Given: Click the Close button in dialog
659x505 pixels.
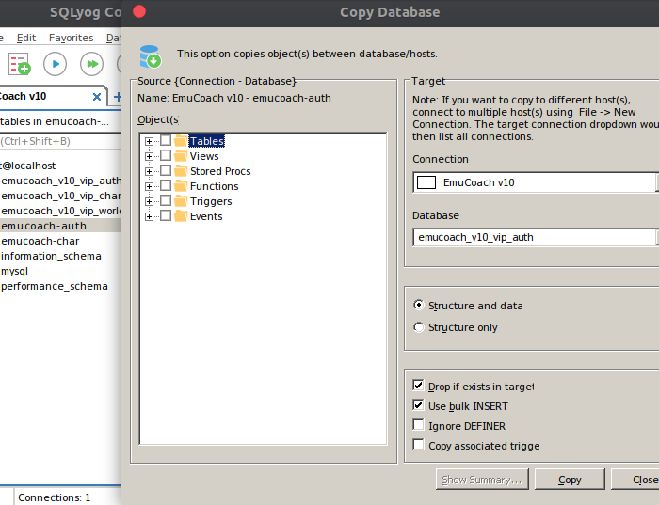Looking at the screenshot, I should pos(635,480).
